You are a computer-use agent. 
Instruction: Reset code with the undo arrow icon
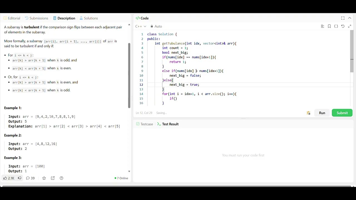(343, 26)
